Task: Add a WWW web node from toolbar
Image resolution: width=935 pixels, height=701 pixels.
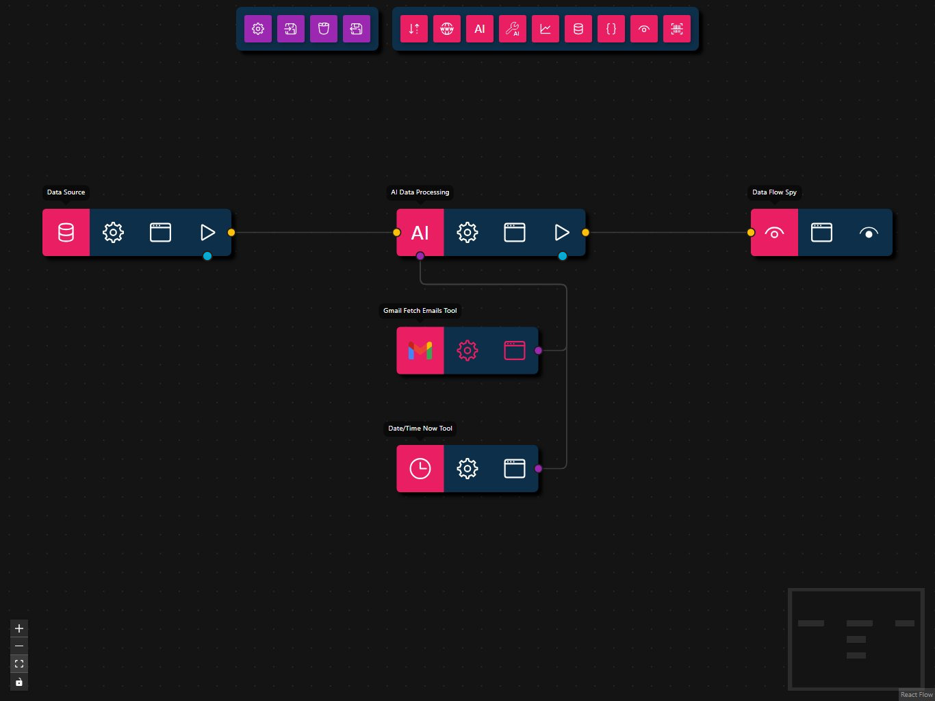Action: (x=447, y=29)
